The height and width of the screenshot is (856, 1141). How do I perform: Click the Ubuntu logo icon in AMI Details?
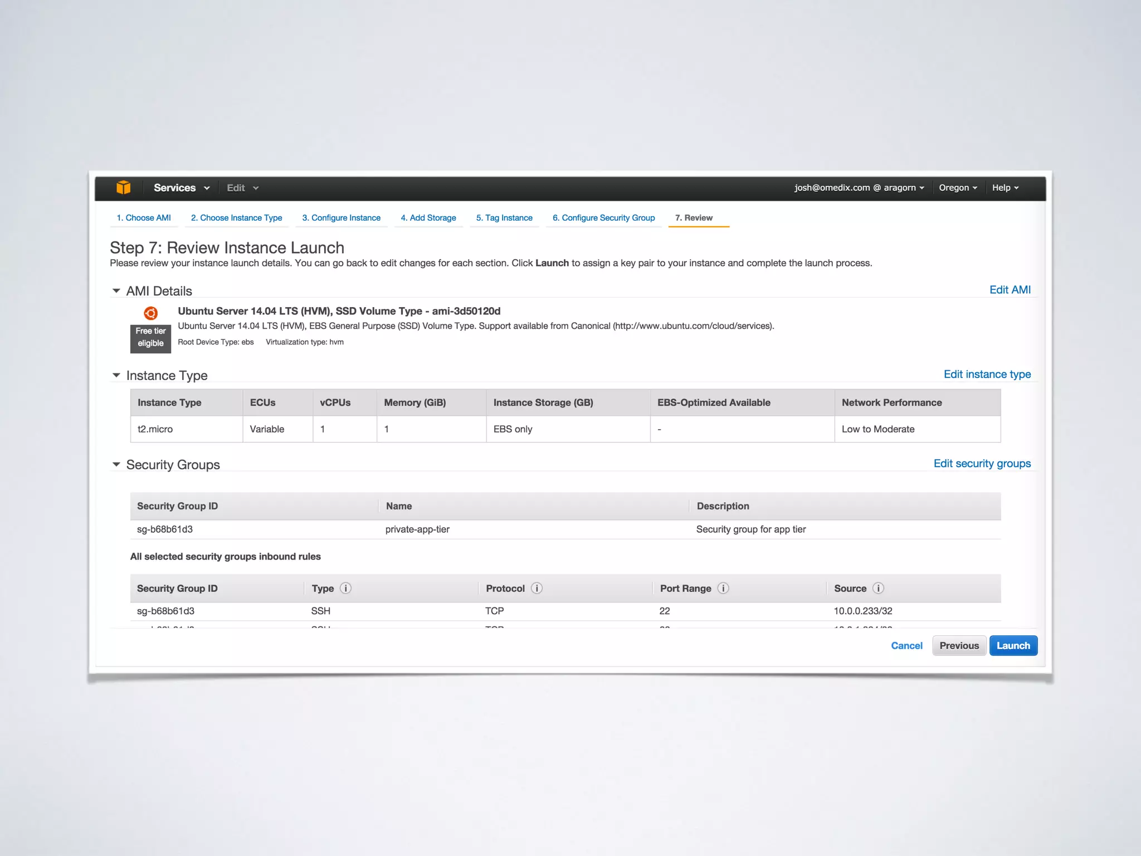(150, 313)
